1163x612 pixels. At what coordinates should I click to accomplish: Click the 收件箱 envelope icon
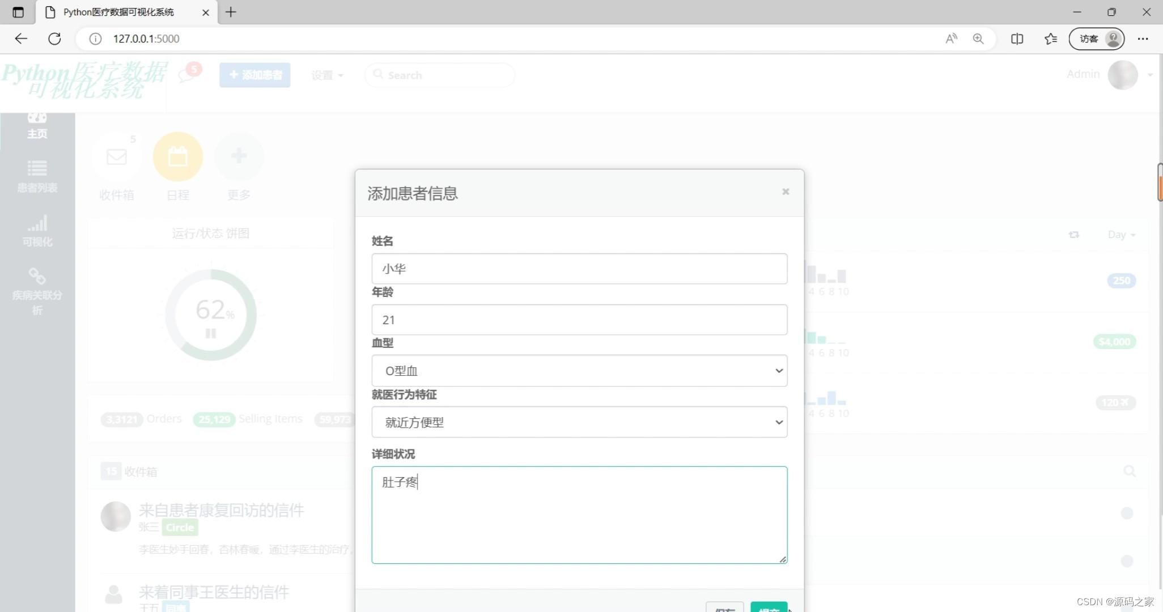coord(117,157)
